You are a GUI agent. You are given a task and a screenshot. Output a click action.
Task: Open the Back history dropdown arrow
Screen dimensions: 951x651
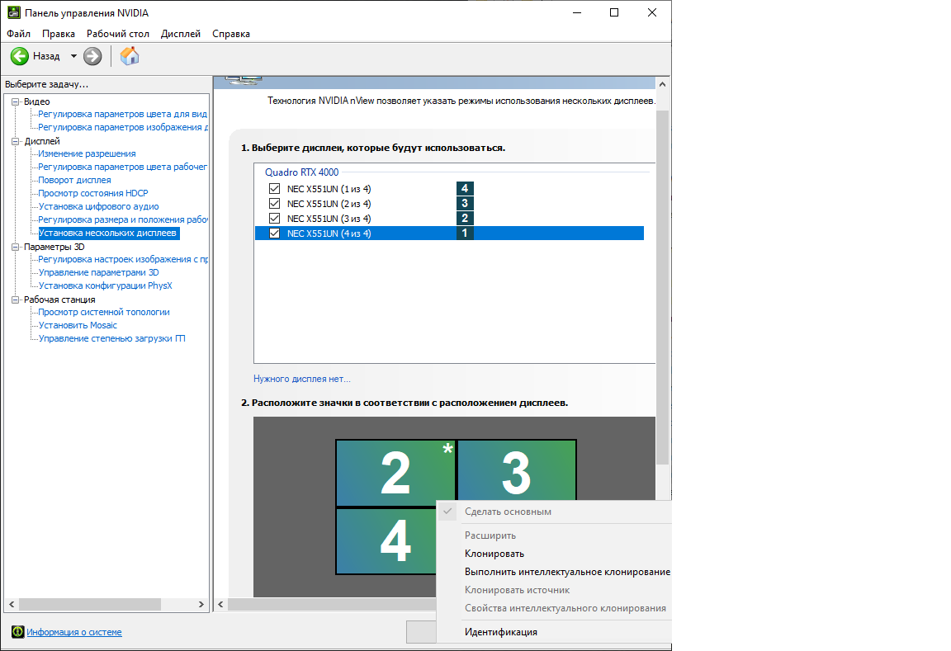pyautogui.click(x=73, y=56)
